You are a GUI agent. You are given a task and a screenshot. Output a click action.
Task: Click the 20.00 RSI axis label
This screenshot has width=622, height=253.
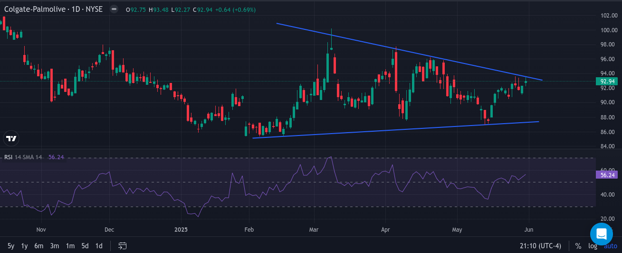[608, 218]
